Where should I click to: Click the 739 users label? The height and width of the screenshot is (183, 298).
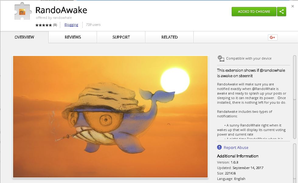click(x=93, y=25)
